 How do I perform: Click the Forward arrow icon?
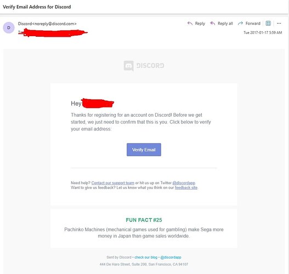[240, 24]
